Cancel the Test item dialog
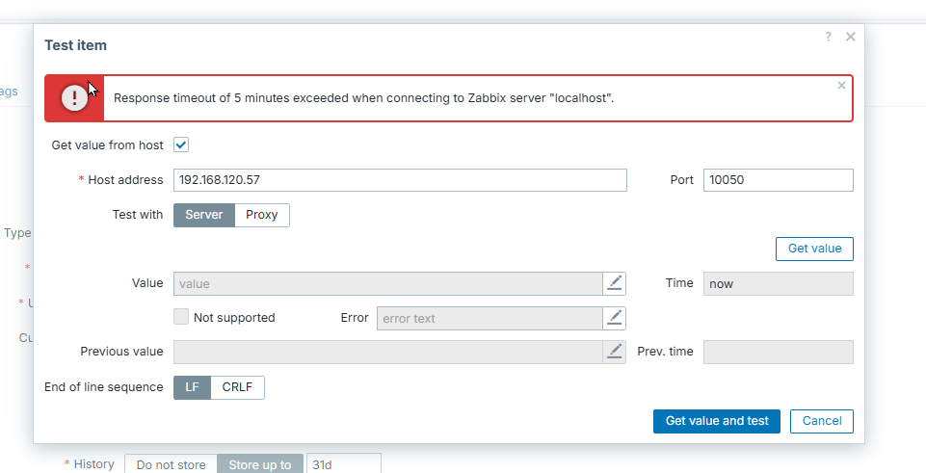Screen dimensions: 926x473 click(x=821, y=421)
